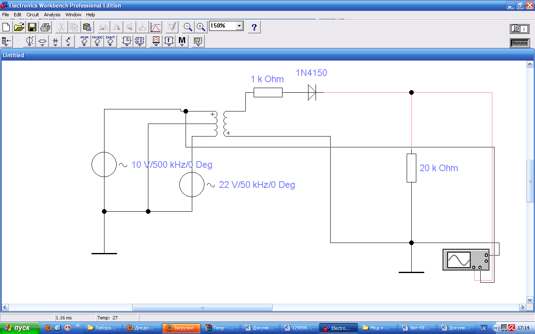
Task: Open the Help question mark
Action: 254,28
